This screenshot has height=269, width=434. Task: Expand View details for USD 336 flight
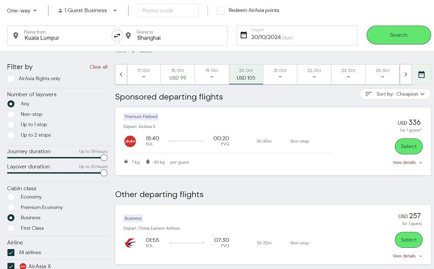point(407,163)
